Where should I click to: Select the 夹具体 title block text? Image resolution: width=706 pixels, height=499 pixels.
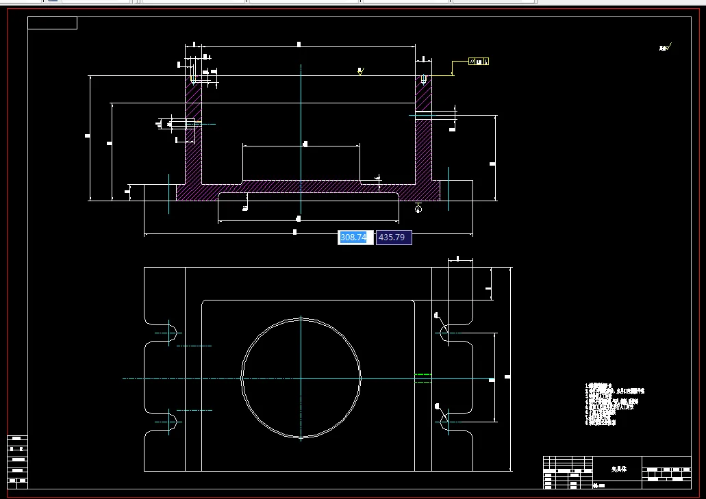tap(618, 469)
